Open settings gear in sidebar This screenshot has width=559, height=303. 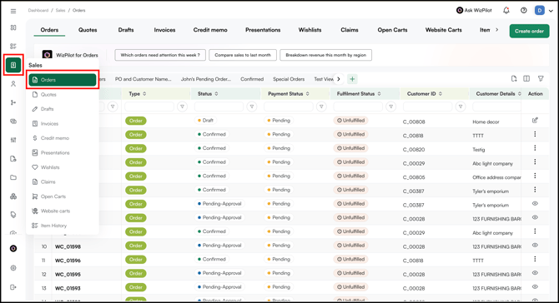click(x=13, y=268)
